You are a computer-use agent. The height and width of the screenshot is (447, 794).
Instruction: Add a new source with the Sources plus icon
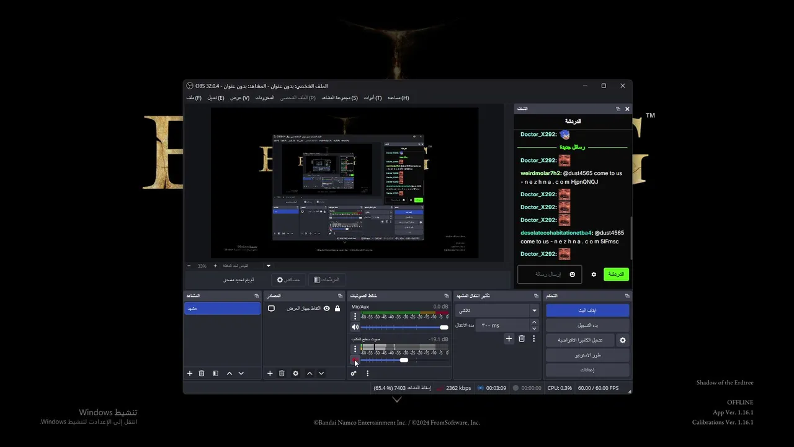click(270, 373)
